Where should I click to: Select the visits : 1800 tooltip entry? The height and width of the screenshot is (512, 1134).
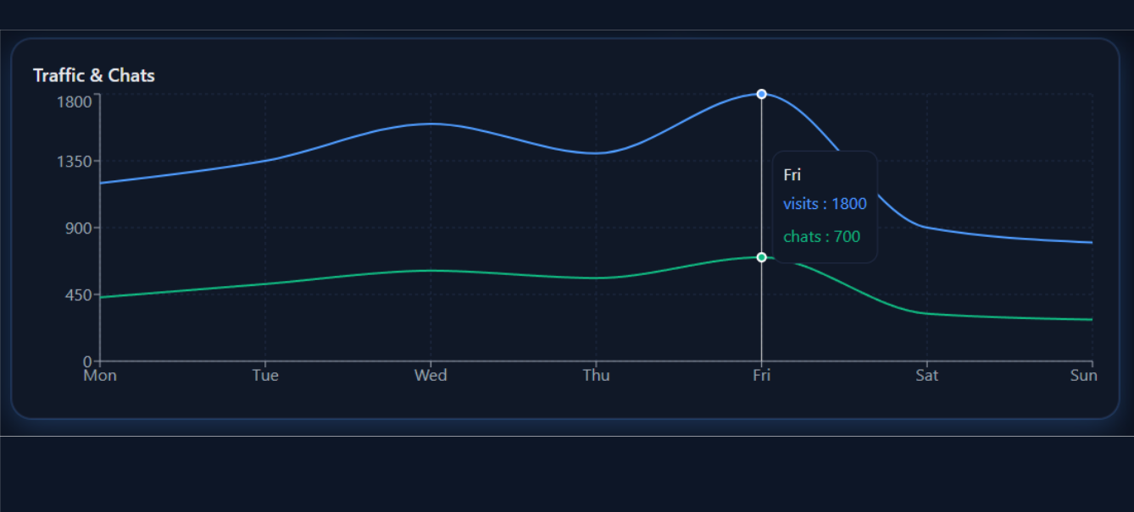825,204
